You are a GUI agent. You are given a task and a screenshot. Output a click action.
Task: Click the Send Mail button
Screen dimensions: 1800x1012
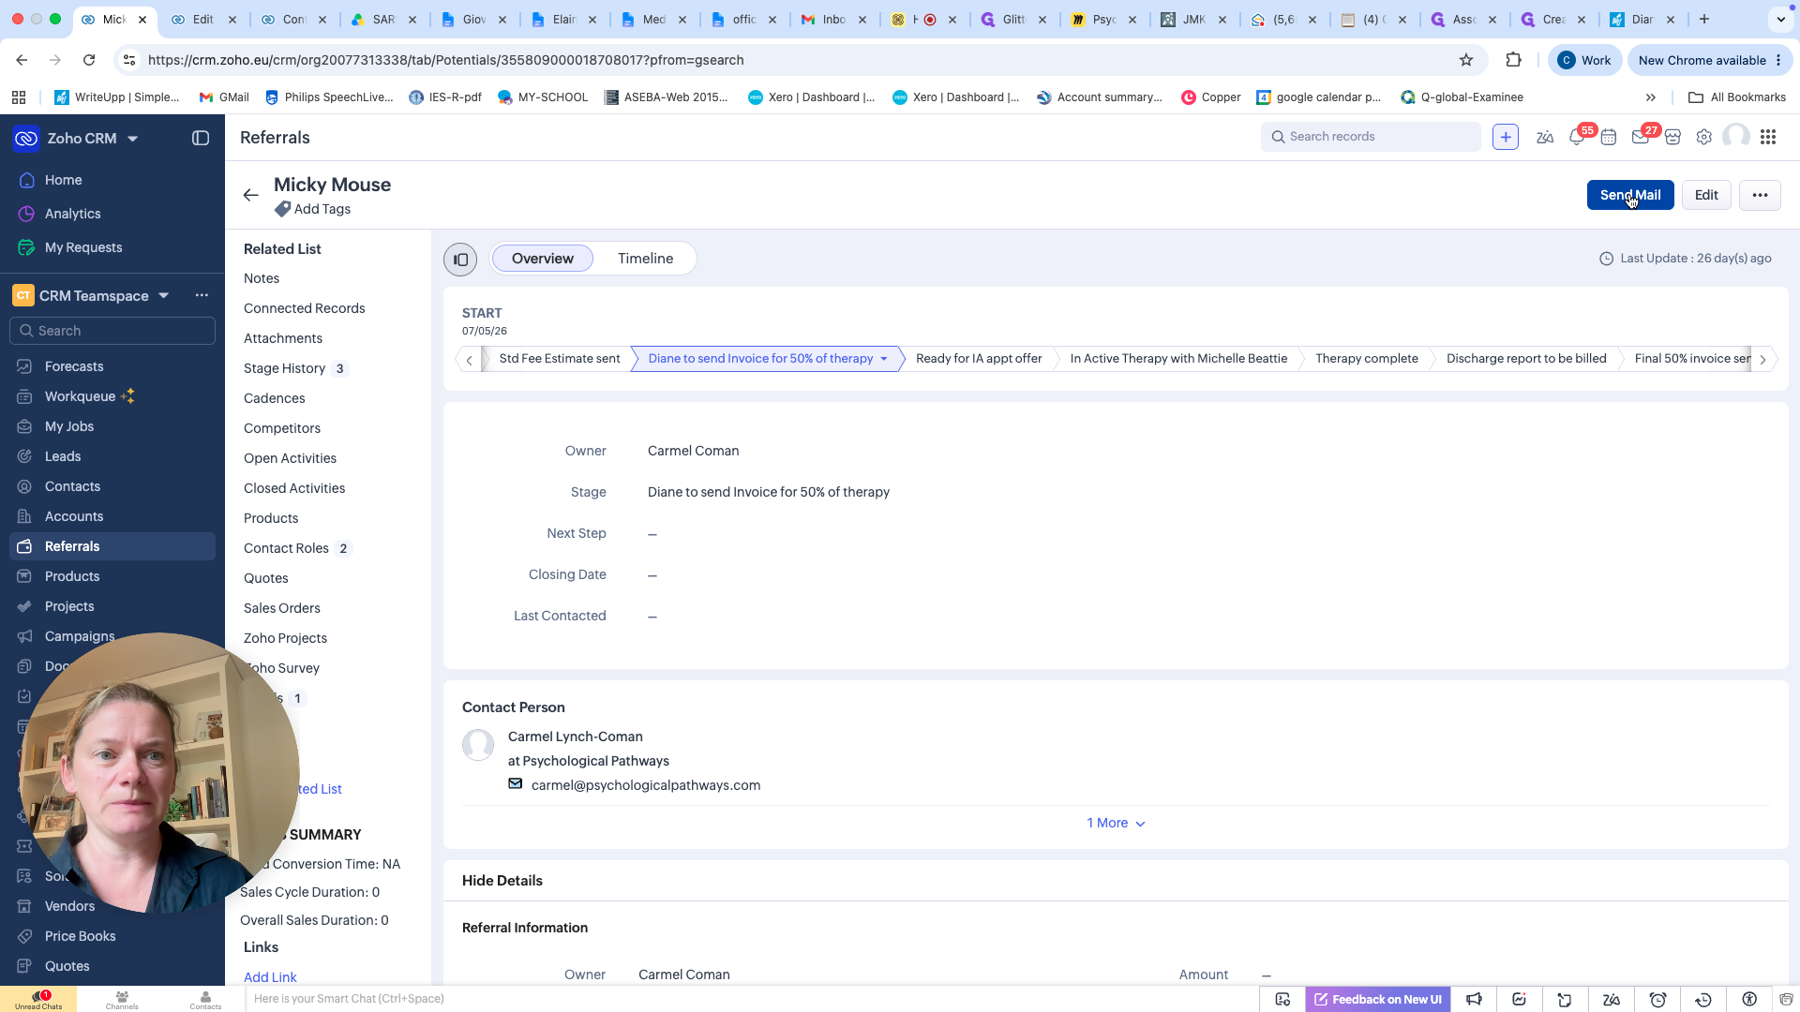click(1630, 195)
